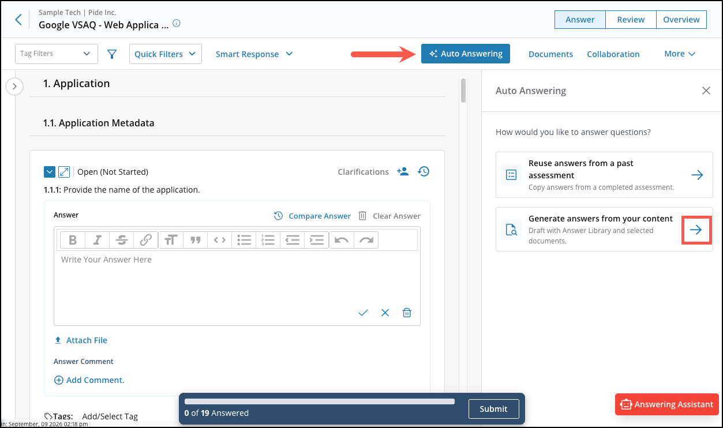Collapse question 1.1.1 with blue chevron toggle
The height and width of the screenshot is (428, 723).
point(50,172)
